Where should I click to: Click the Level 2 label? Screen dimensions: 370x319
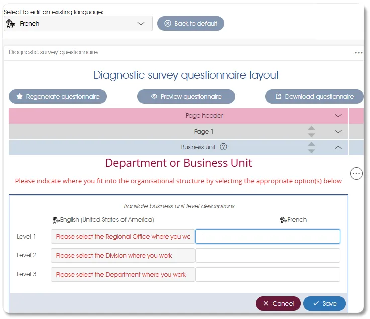26,255
